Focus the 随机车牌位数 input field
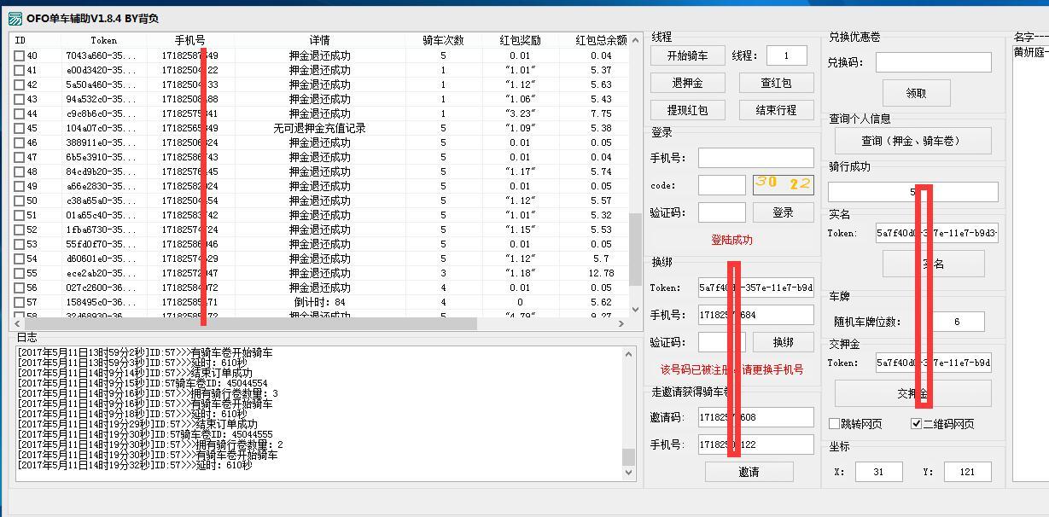 [957, 322]
